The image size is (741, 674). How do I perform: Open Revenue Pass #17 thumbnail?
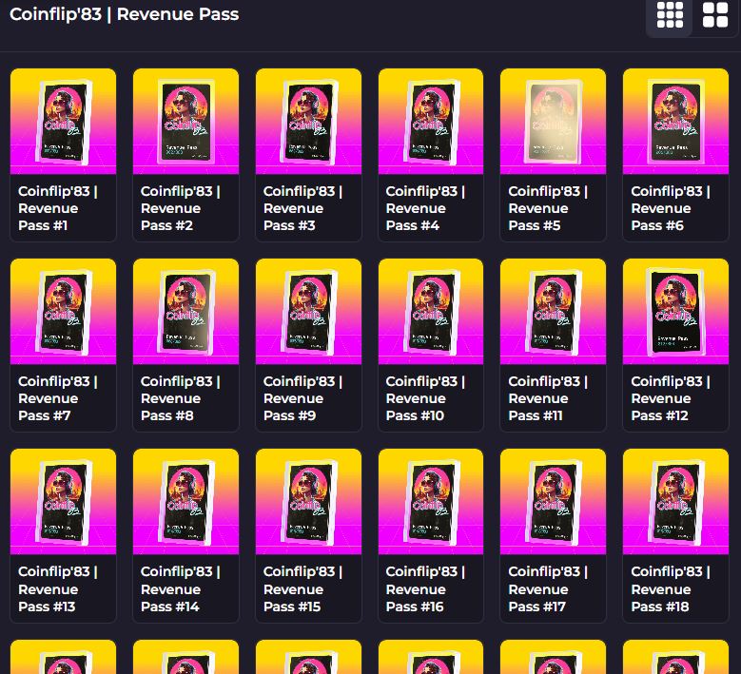553,502
